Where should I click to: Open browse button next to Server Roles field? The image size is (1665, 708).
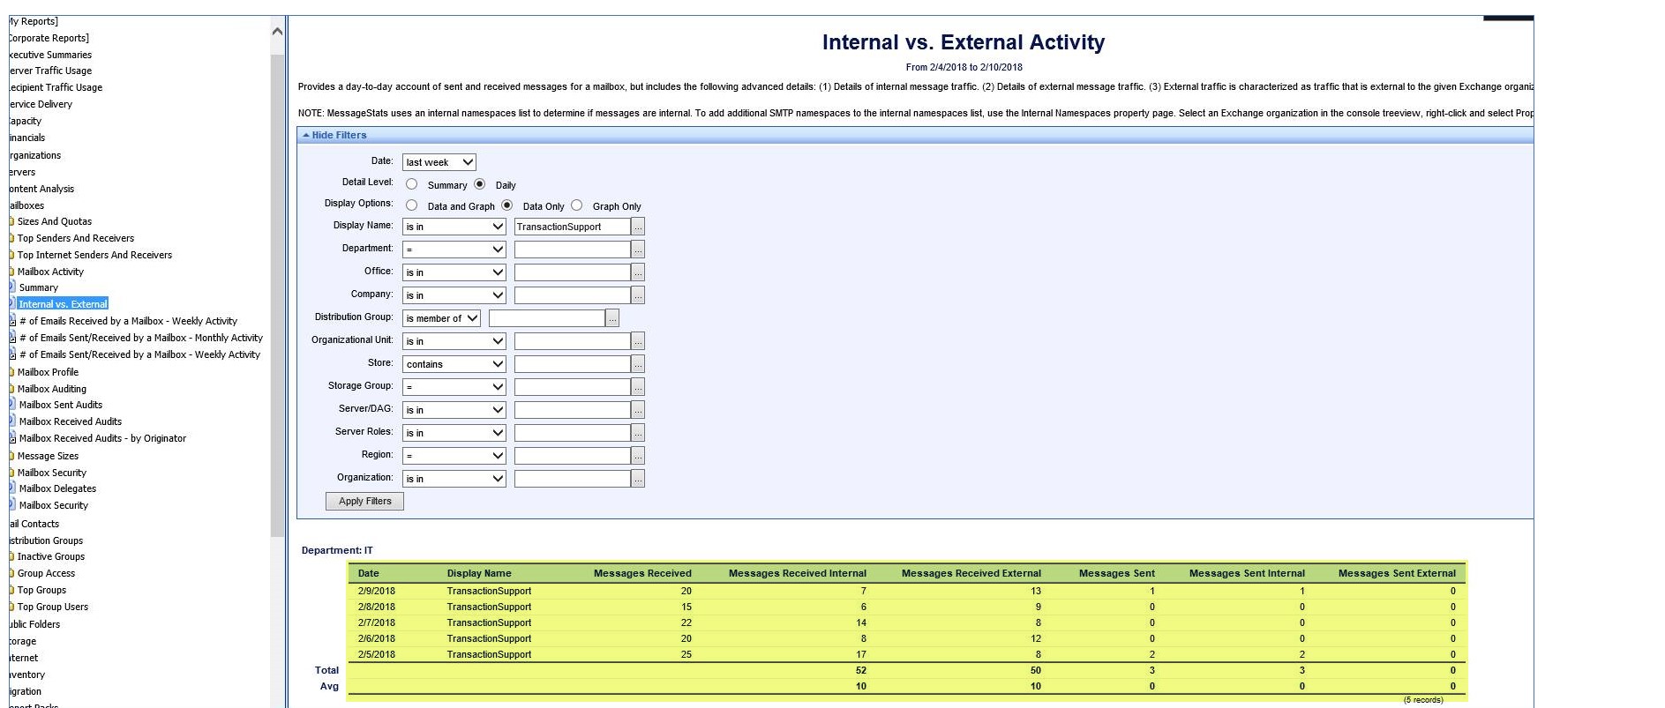[638, 433]
